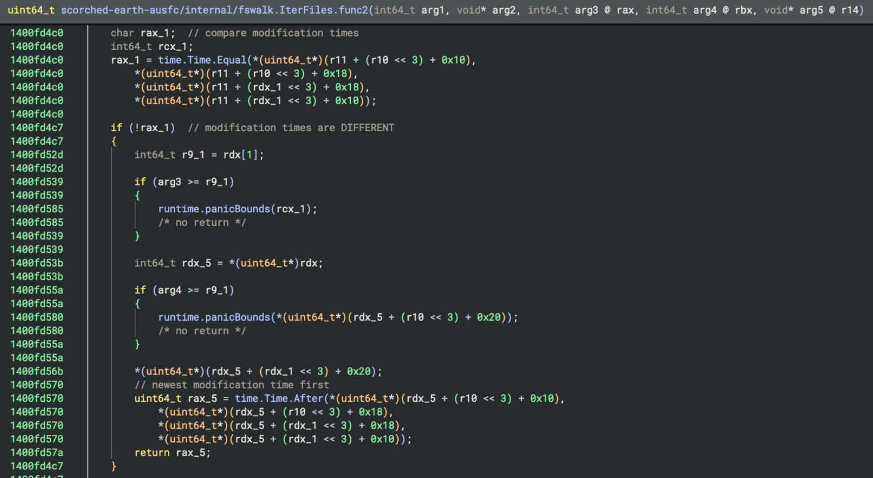The image size is (873, 478).
Task: Click the 'int64_t rdx_5 = *(uint64_t*)rdx;' line
Action: (x=229, y=263)
